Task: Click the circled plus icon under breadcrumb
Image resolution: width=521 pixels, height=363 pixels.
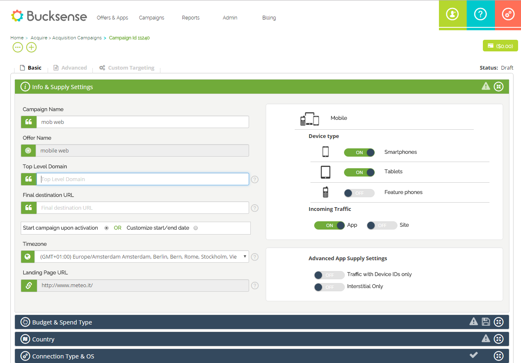Action: coord(32,47)
